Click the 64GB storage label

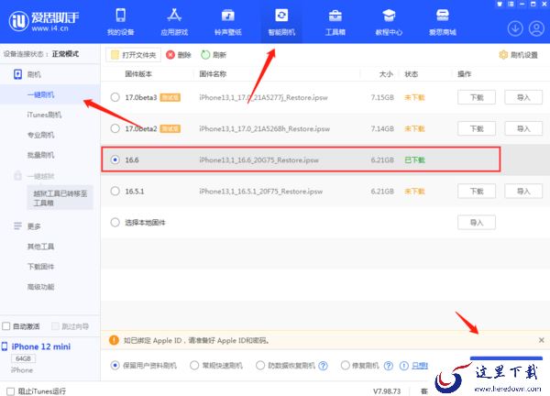[23, 358]
